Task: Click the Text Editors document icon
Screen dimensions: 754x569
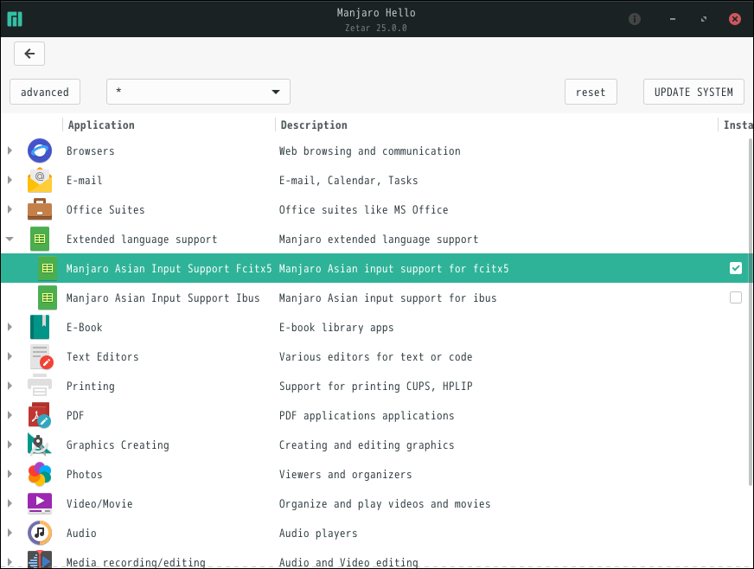Action: [x=41, y=356]
